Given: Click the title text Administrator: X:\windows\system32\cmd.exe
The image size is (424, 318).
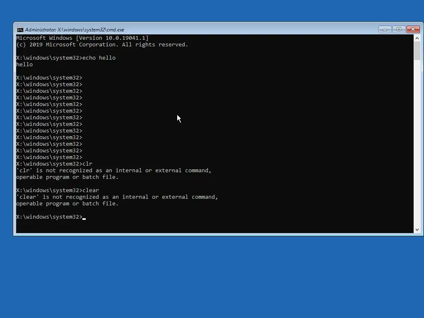Looking at the screenshot, I should pos(75,30).
